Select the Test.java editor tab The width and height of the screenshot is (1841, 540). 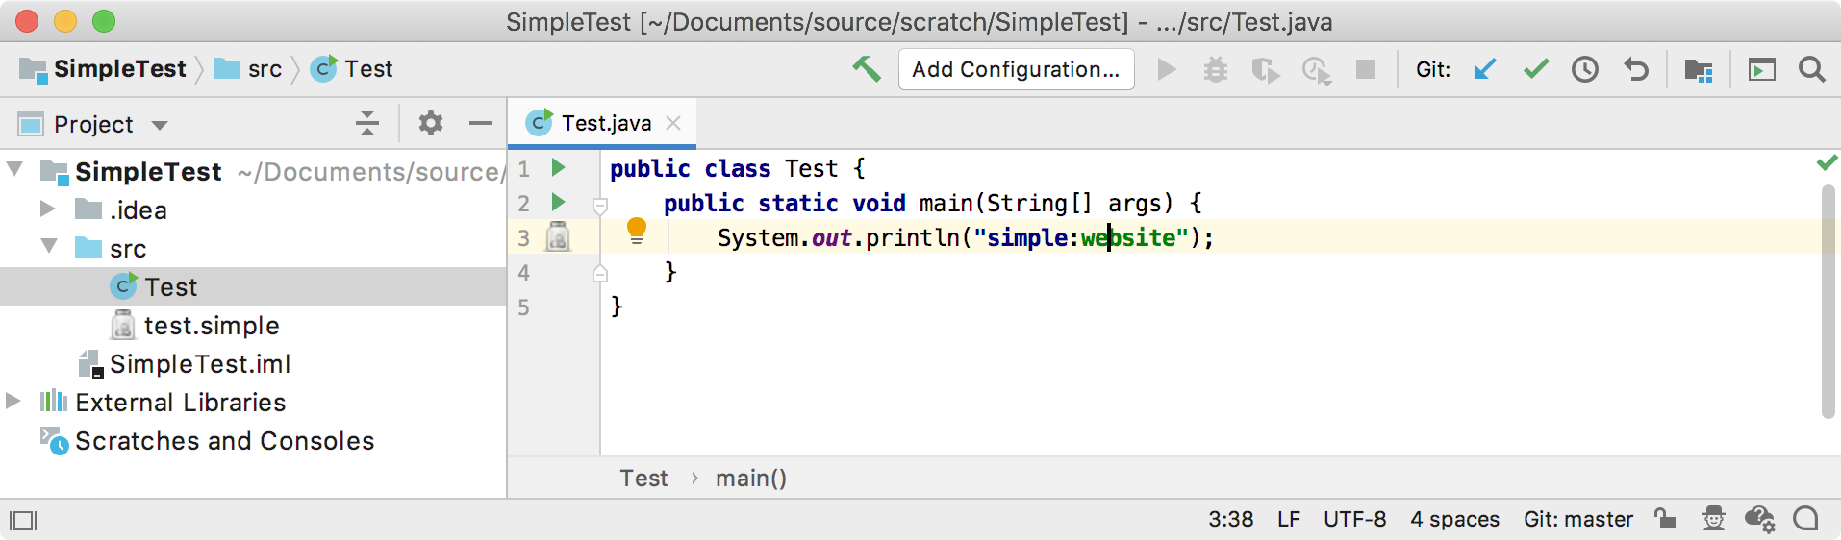[602, 123]
